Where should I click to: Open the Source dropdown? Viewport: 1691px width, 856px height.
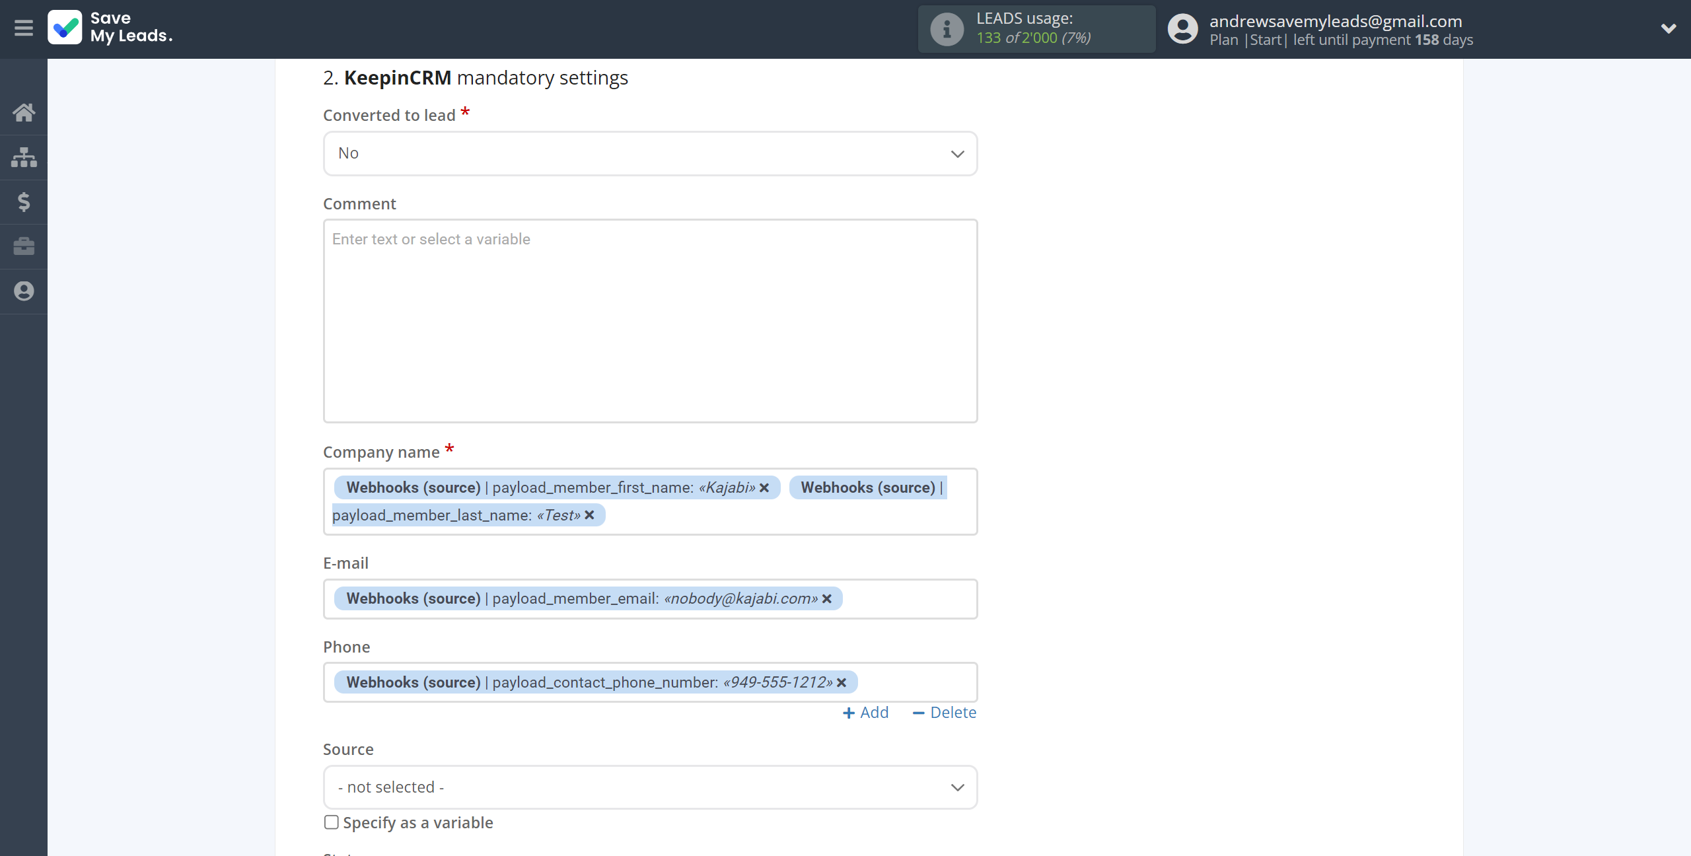[650, 787]
